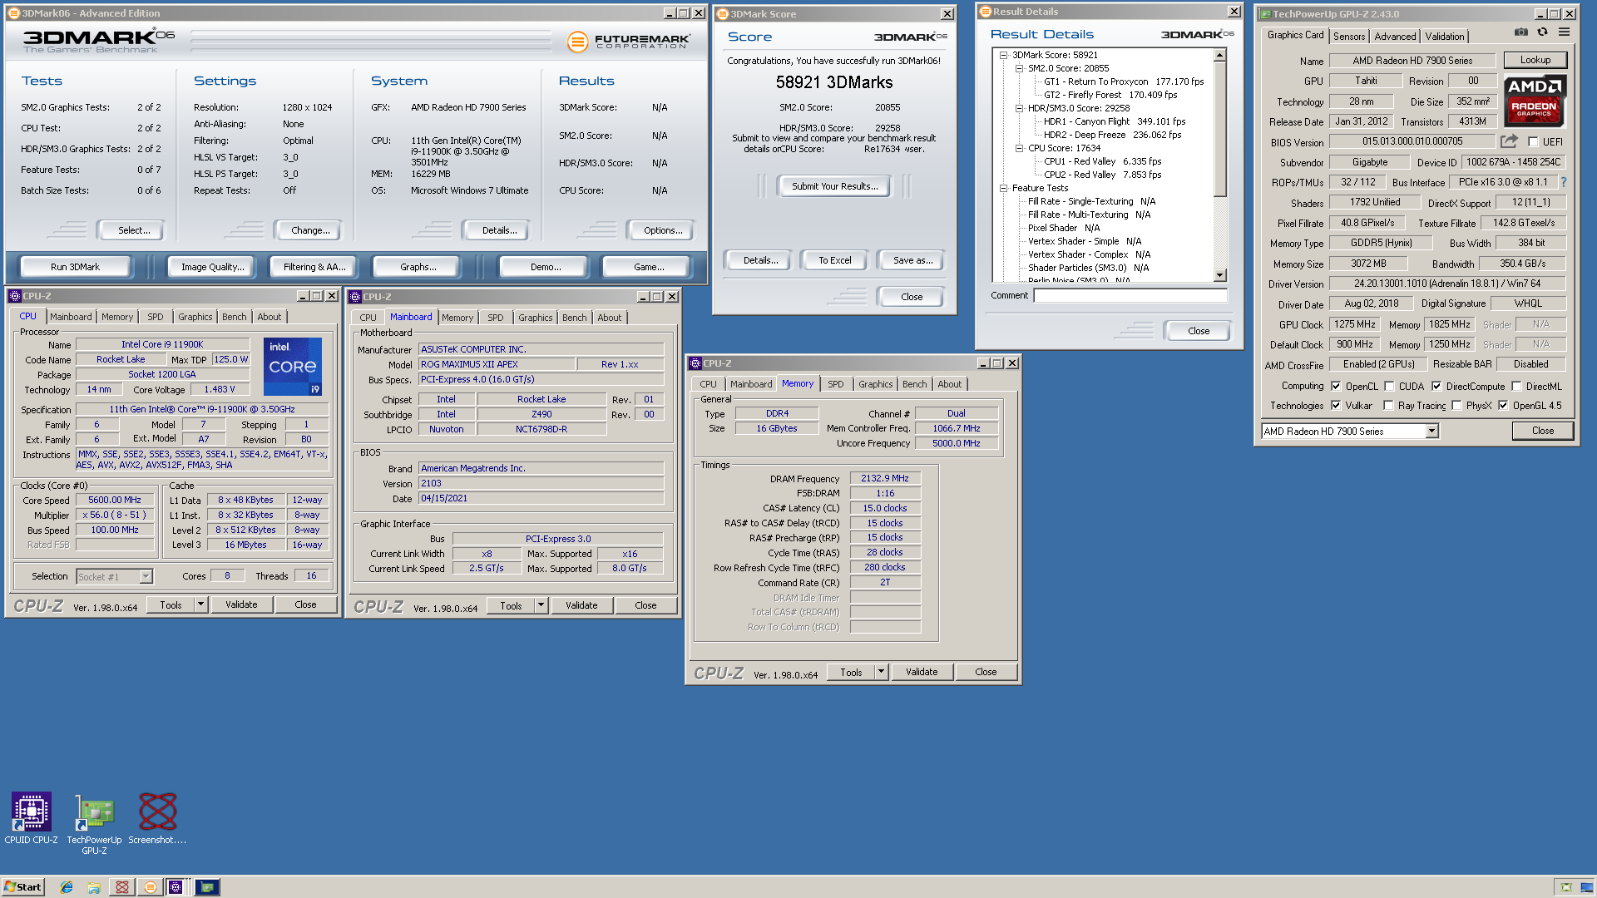
Task: Click the Comment input field
Action: click(x=1130, y=295)
